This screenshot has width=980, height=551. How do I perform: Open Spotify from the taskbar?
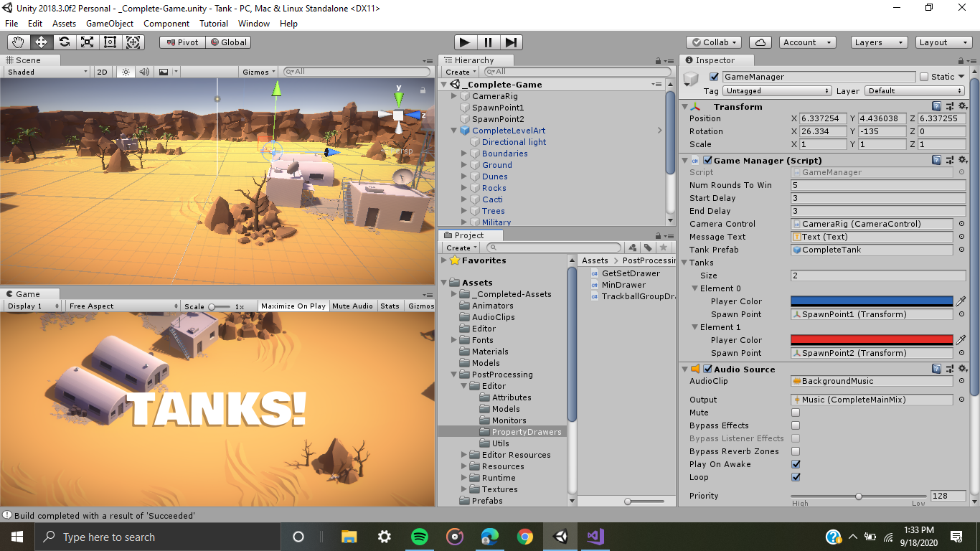[420, 537]
